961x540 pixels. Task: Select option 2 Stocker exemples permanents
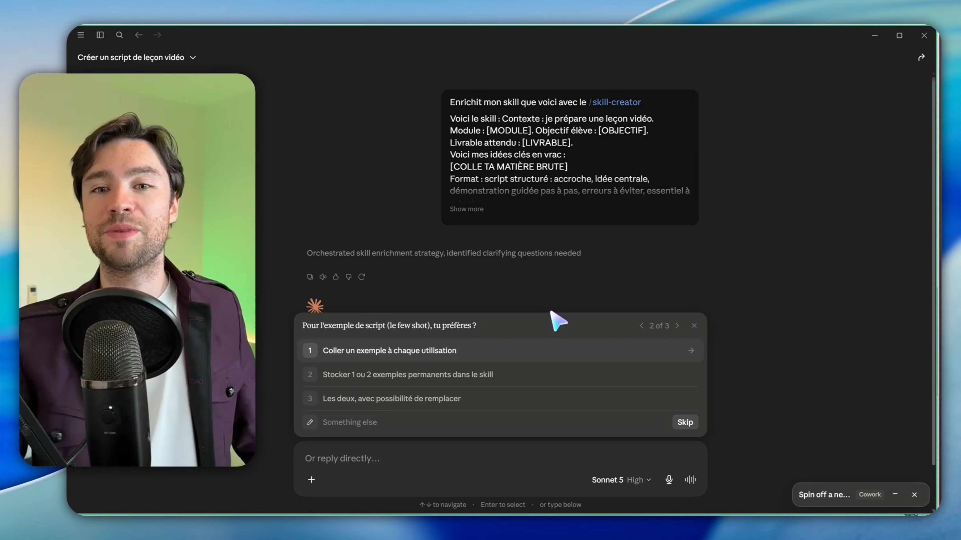click(500, 374)
